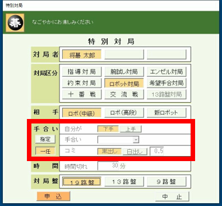Cancel using the 中止 button

pyautogui.click(x=172, y=196)
